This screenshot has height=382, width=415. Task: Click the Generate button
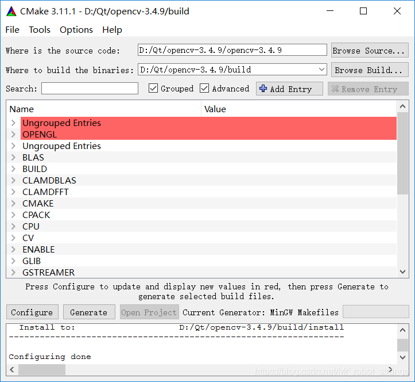point(89,312)
